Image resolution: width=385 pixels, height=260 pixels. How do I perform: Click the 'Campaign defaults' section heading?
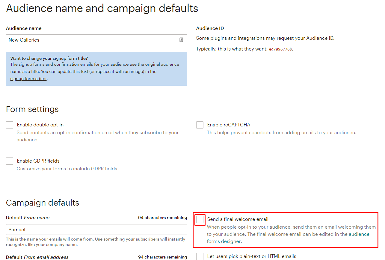pos(42,203)
